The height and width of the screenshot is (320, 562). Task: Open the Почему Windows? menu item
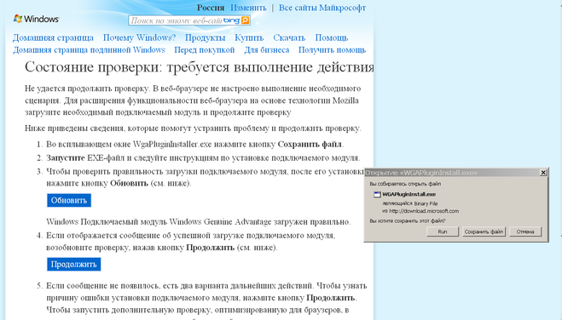139,37
